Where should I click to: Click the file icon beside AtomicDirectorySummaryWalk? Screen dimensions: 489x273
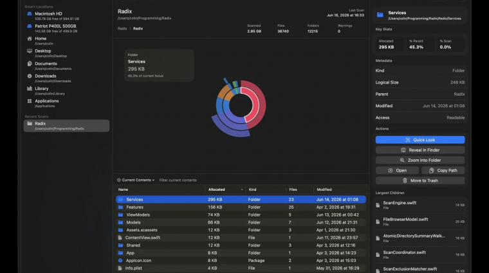(x=378, y=238)
